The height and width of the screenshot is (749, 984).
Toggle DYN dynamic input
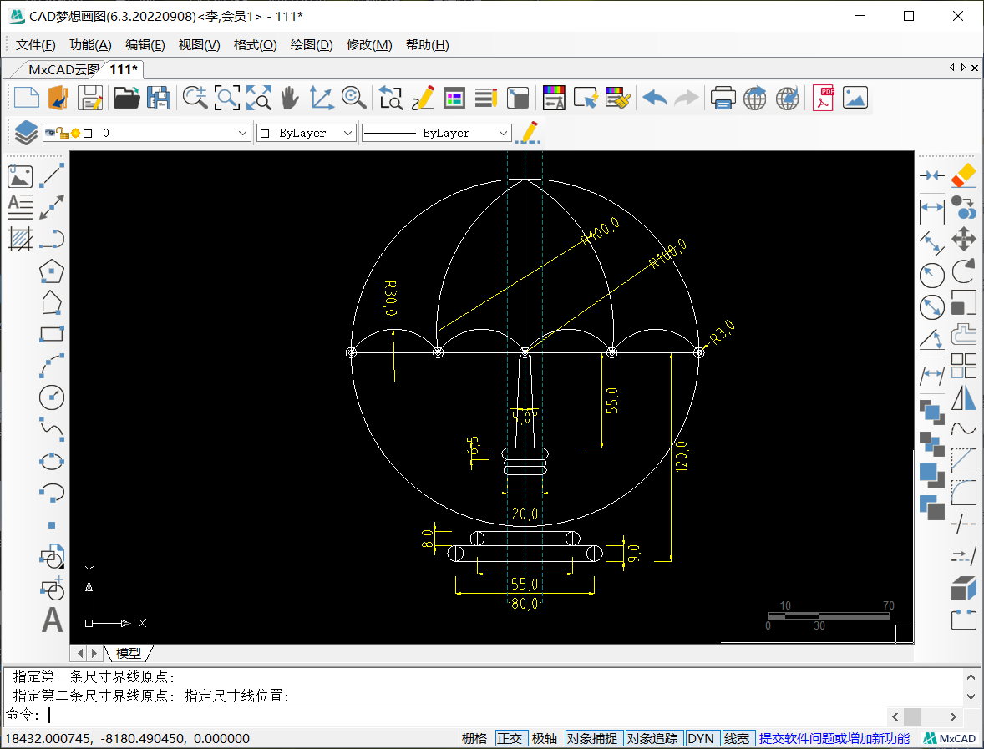[x=700, y=738]
